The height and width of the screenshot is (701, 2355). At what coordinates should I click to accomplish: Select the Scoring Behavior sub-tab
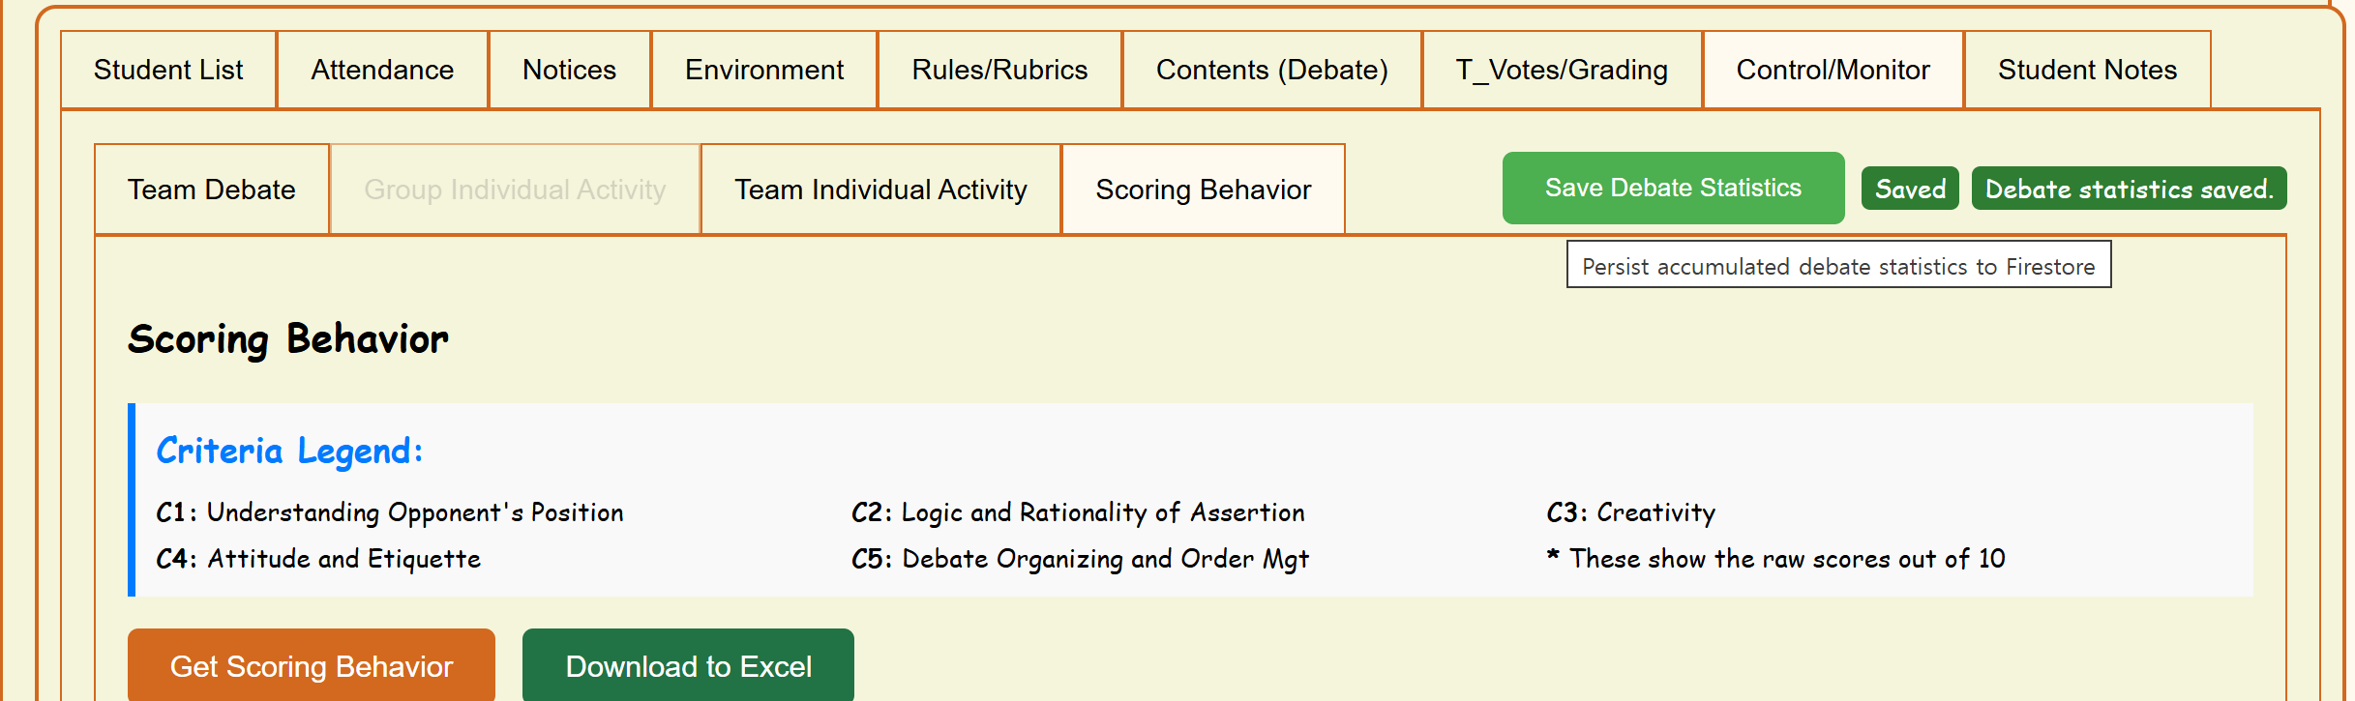pyautogui.click(x=1203, y=190)
